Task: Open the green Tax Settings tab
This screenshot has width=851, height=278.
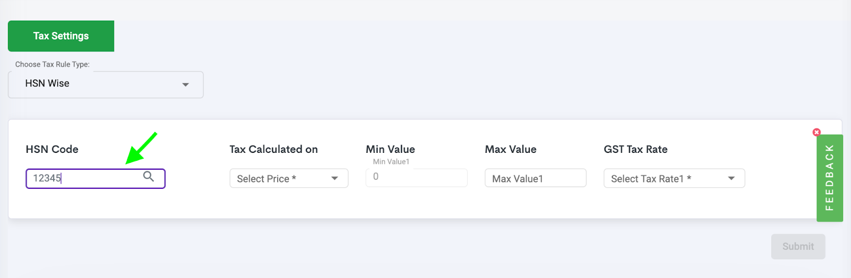Action: (x=61, y=36)
